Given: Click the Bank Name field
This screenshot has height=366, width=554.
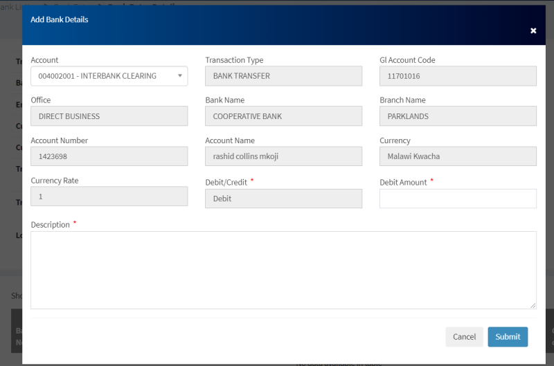Looking at the screenshot, I should (x=283, y=116).
